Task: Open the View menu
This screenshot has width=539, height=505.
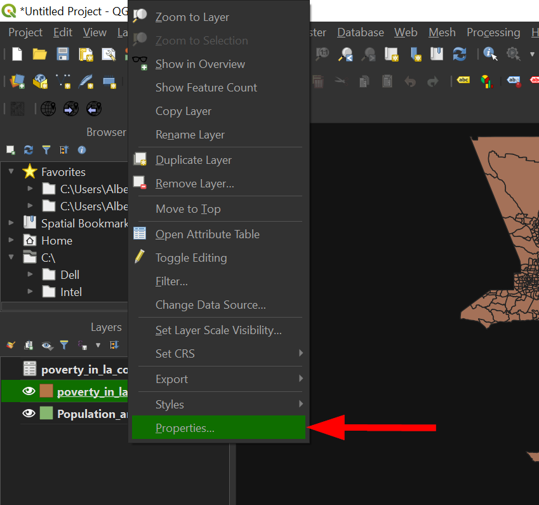Action: (x=95, y=32)
